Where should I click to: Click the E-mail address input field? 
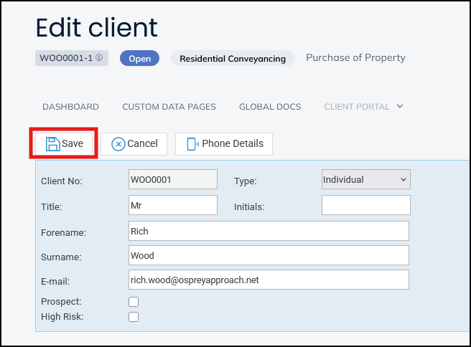[x=268, y=280]
